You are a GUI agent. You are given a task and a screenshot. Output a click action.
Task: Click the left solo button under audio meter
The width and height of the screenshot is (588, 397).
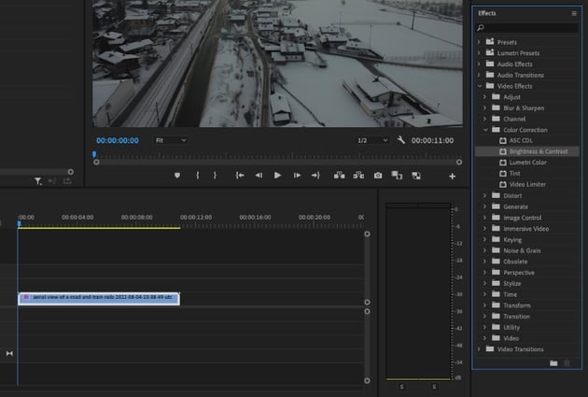(401, 387)
